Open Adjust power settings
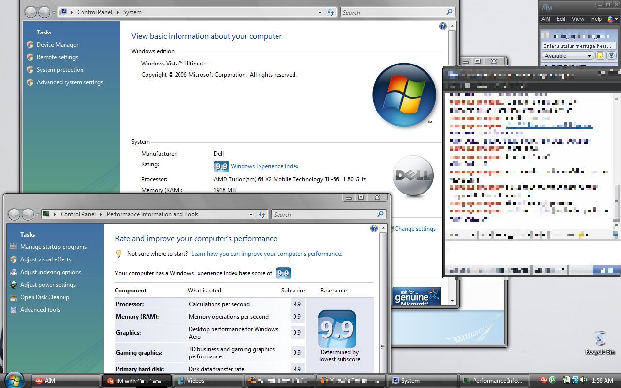 (48, 285)
